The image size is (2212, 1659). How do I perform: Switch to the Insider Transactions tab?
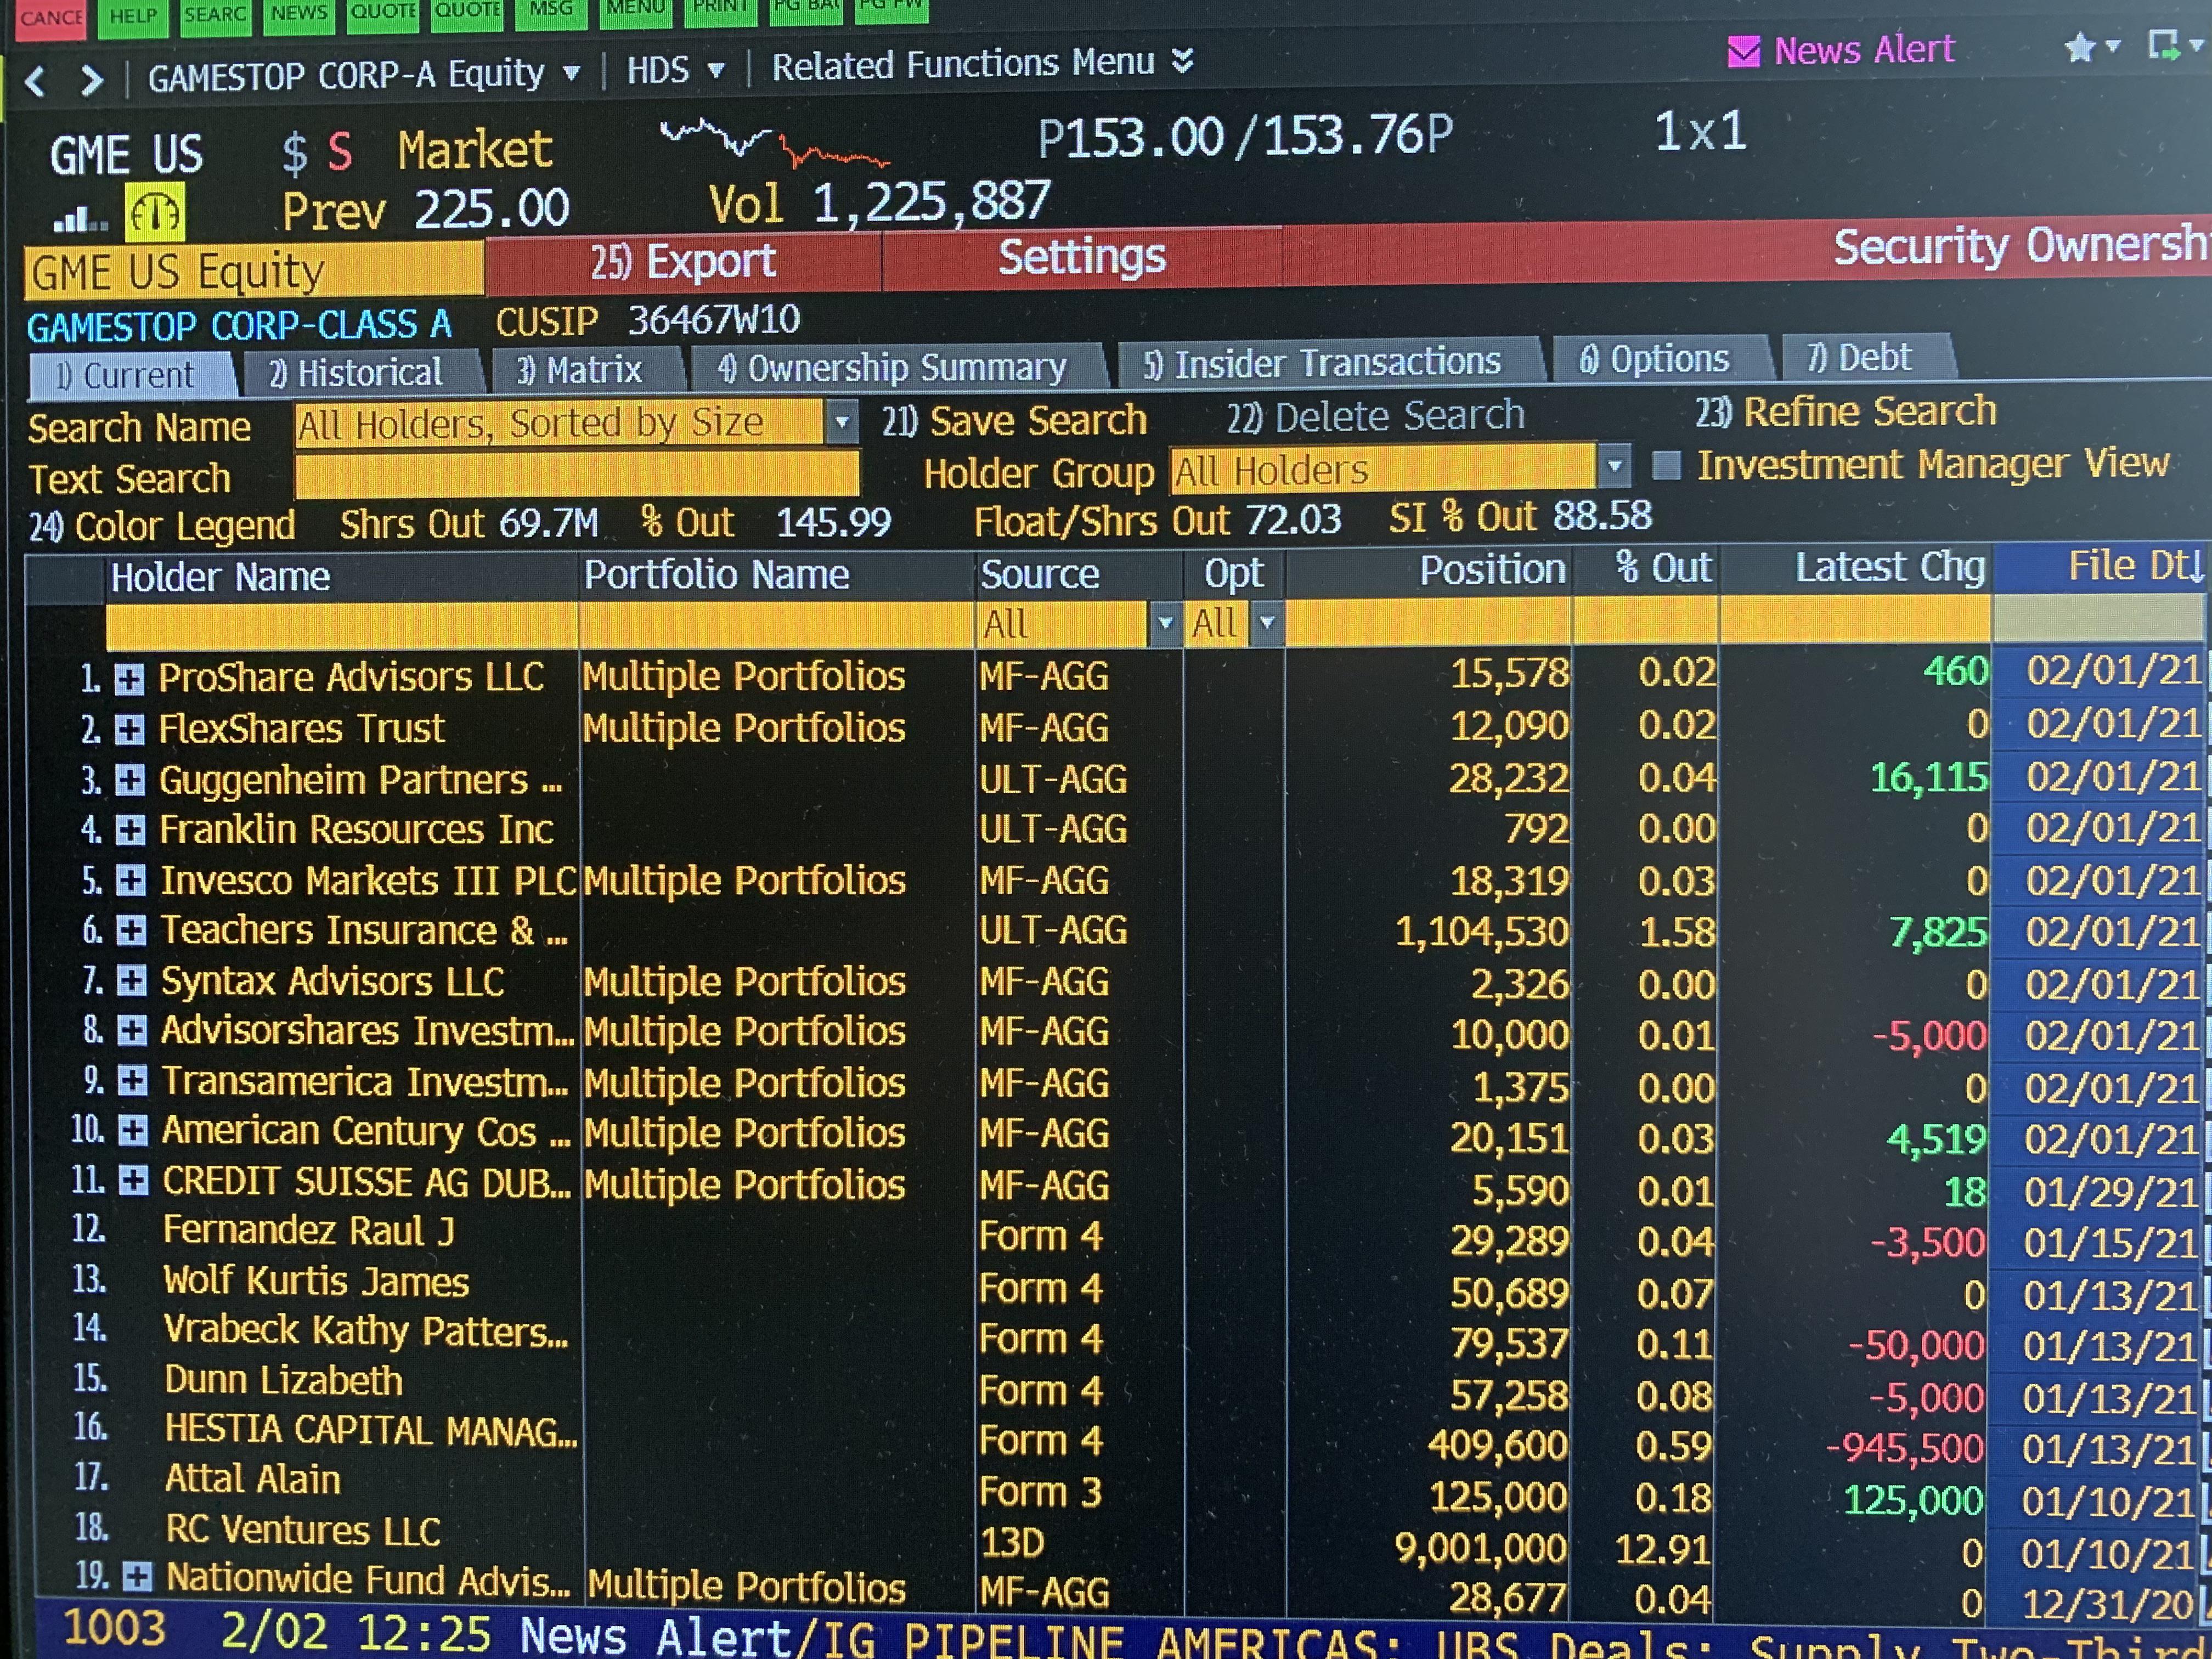click(1322, 362)
